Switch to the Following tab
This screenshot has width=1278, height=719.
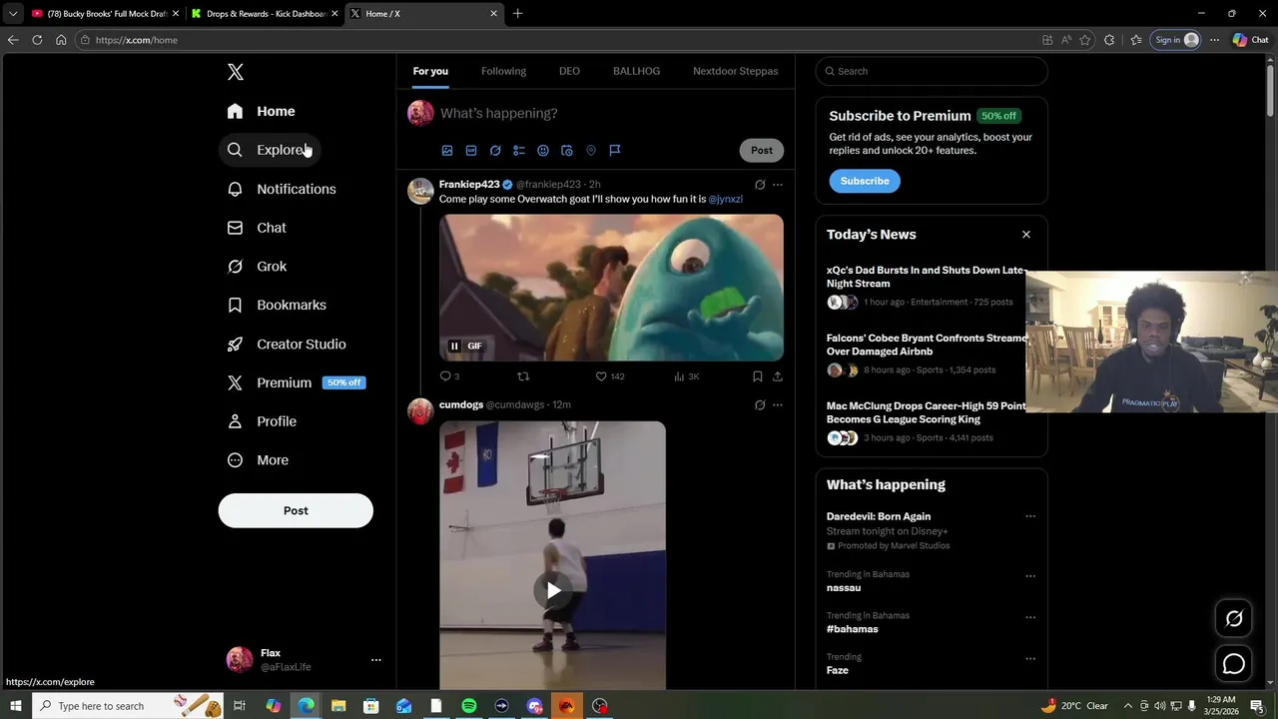(x=503, y=71)
